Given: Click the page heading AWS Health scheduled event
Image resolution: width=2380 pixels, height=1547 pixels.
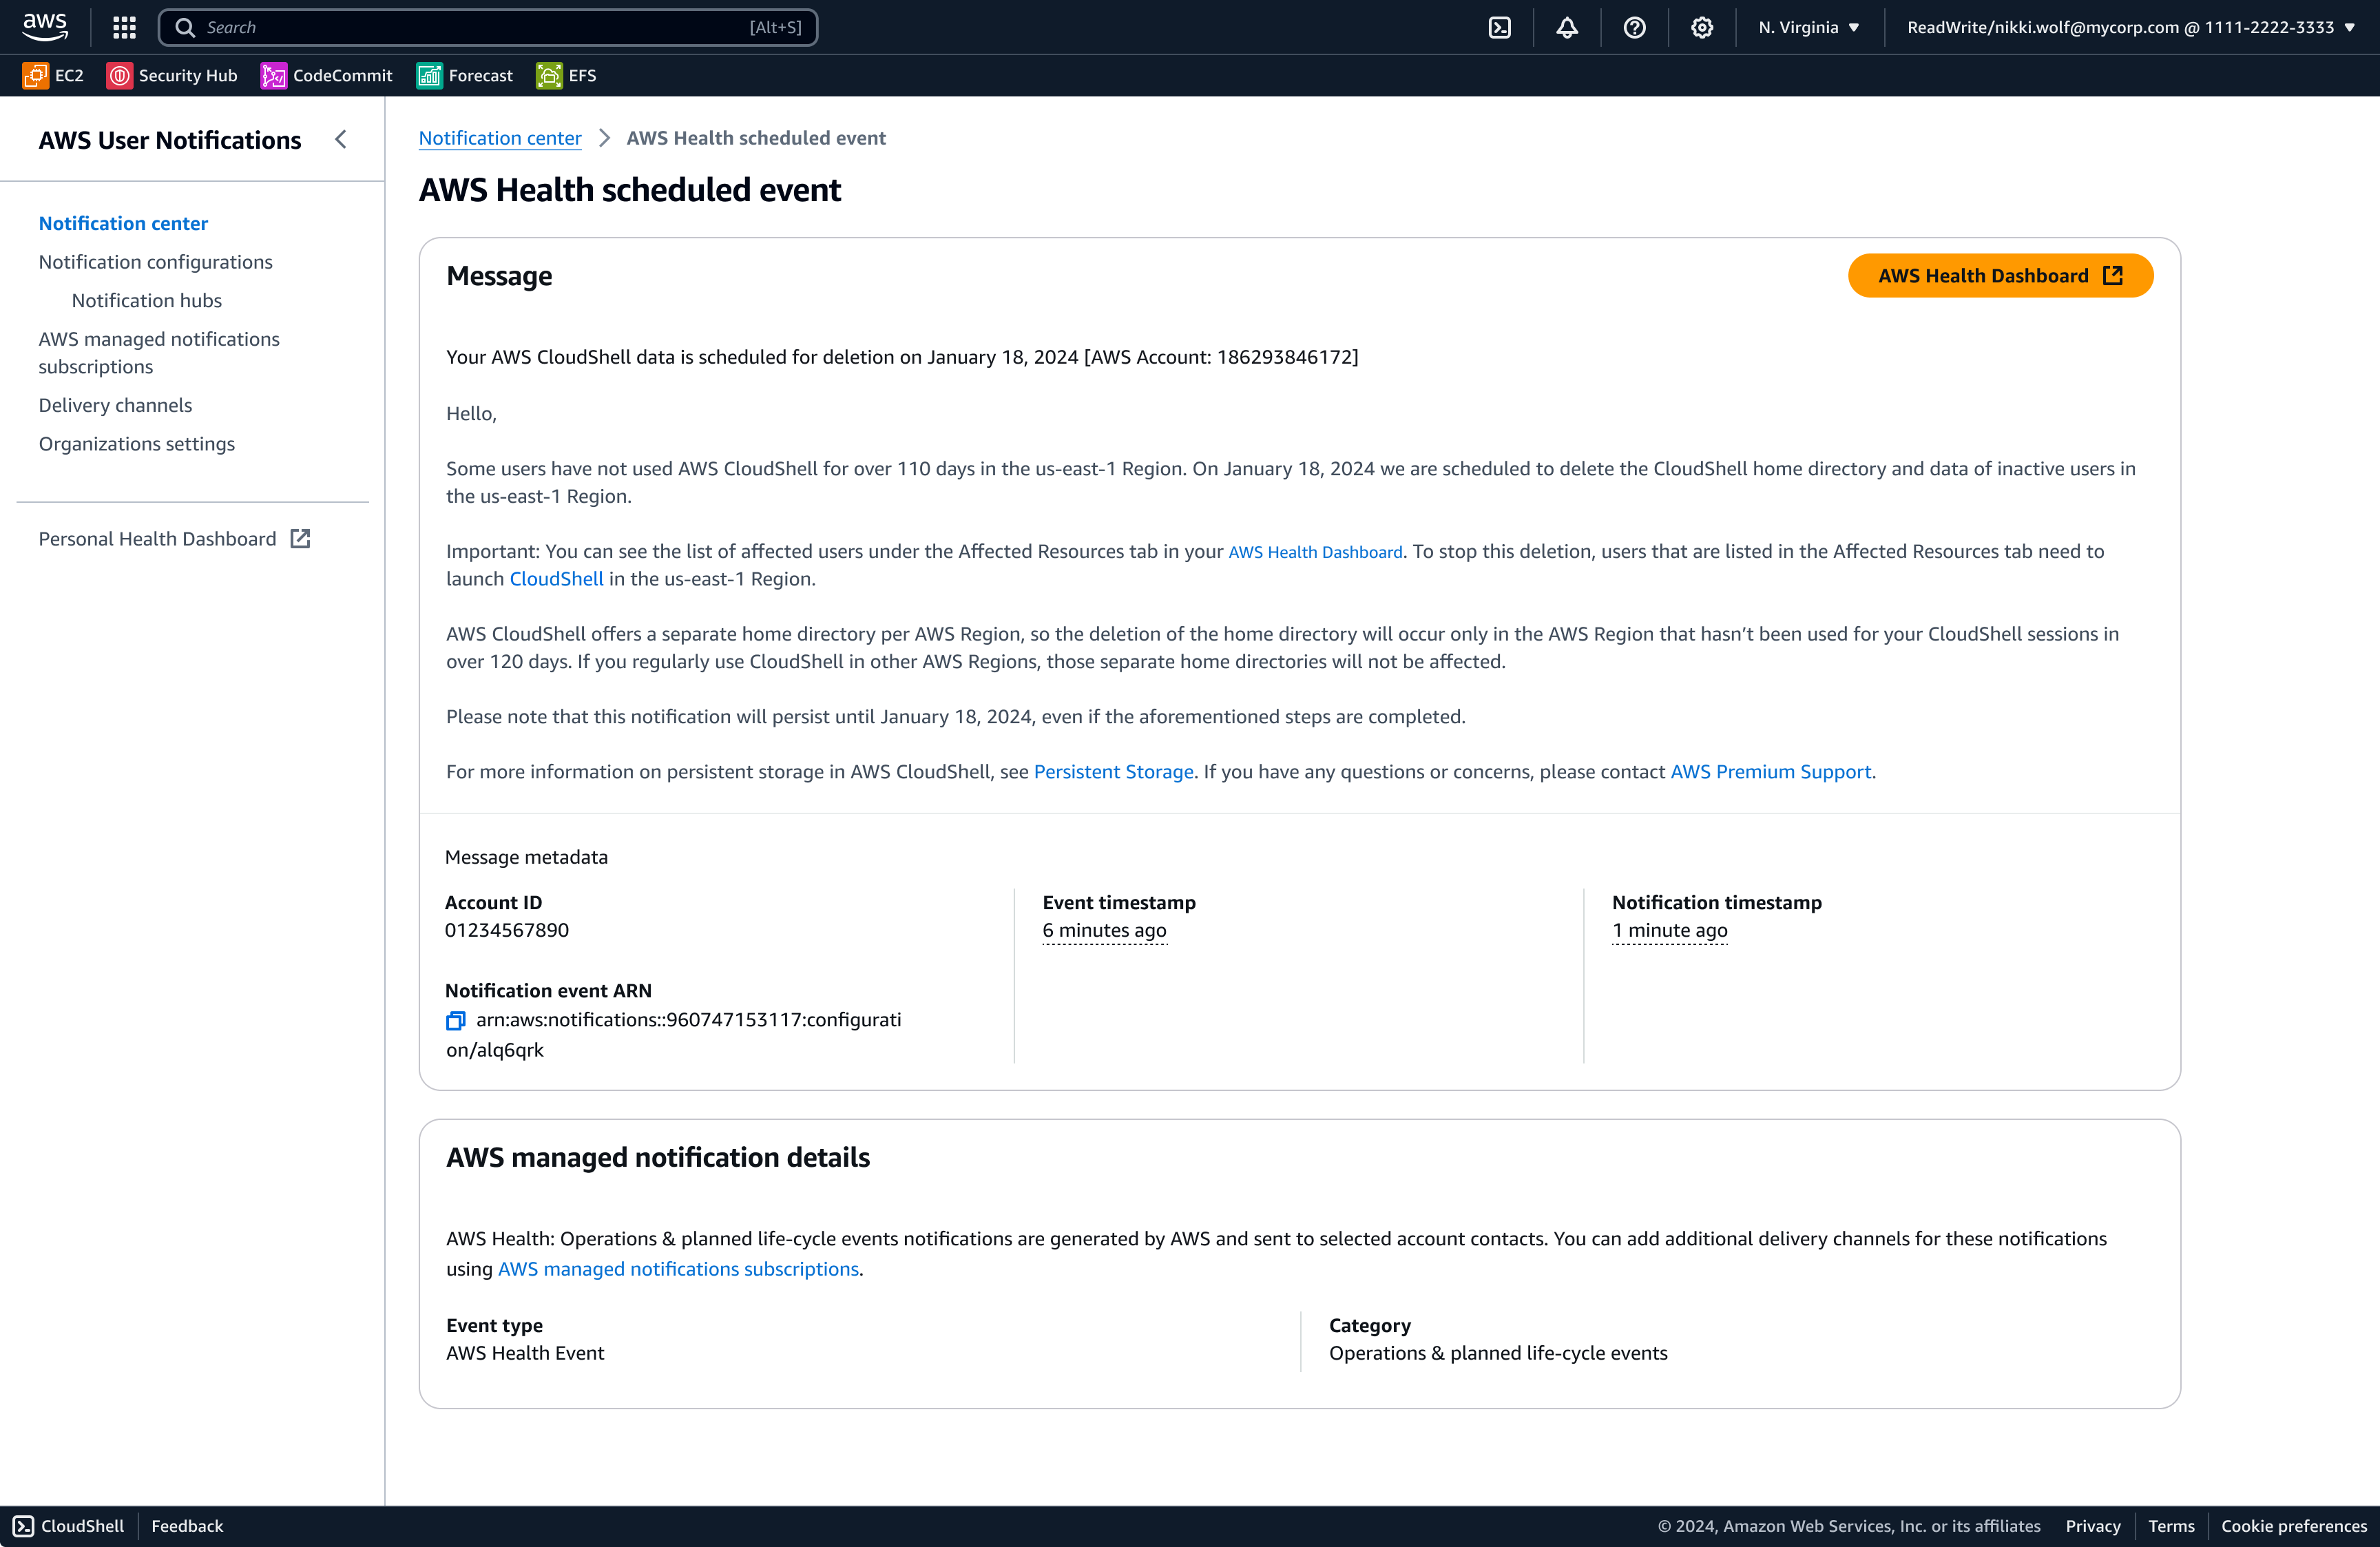Looking at the screenshot, I should pos(630,190).
